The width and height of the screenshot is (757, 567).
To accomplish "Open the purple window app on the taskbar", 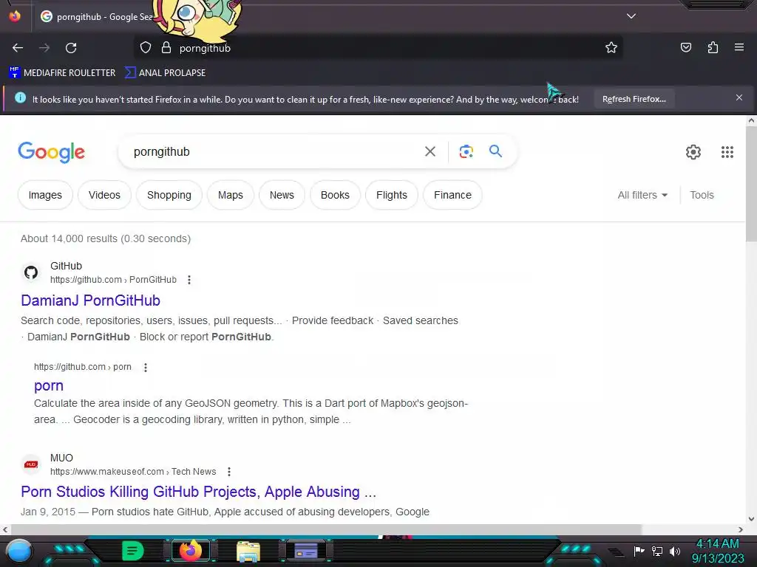I will [306, 551].
